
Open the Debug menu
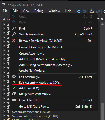click(39, 11)
